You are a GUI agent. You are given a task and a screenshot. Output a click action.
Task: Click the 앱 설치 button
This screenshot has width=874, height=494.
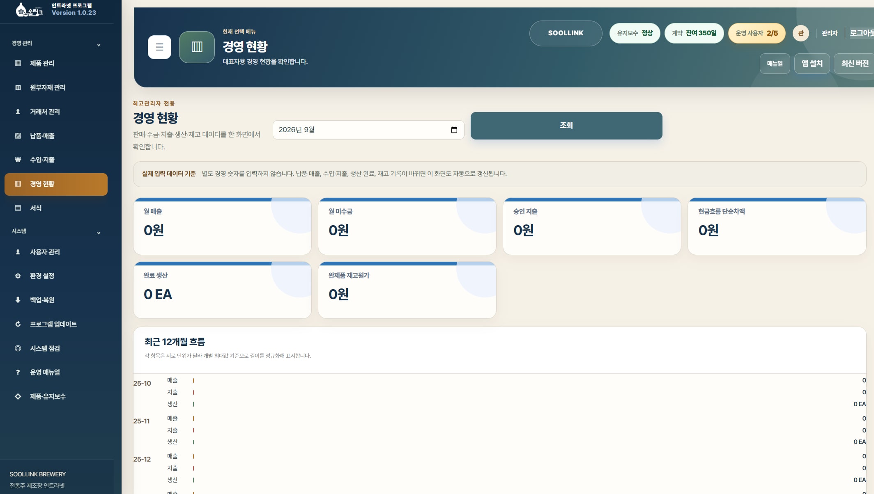pyautogui.click(x=812, y=64)
